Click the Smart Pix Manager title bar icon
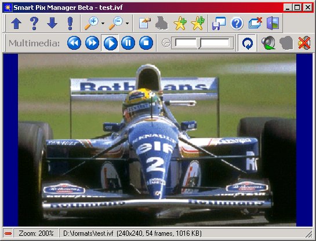Viewport: 316px width, 241px height. pos(8,8)
